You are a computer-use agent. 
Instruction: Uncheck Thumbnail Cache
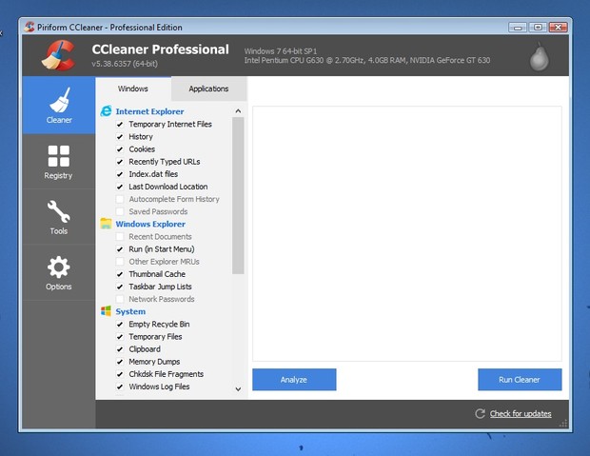click(120, 274)
